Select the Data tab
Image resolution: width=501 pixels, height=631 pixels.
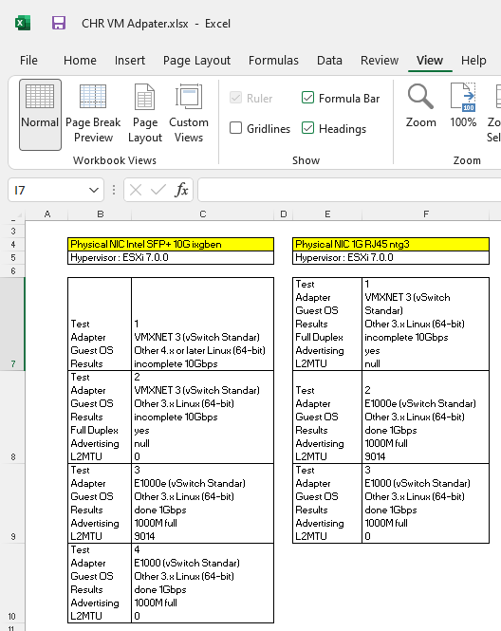coord(329,61)
